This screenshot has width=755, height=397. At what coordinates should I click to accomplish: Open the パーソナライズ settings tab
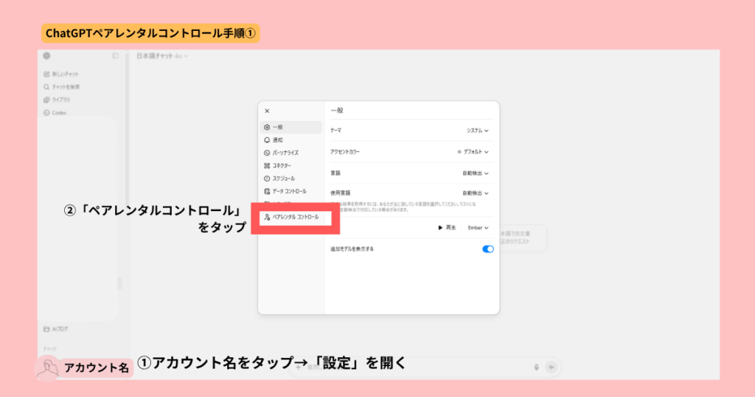tap(290, 153)
